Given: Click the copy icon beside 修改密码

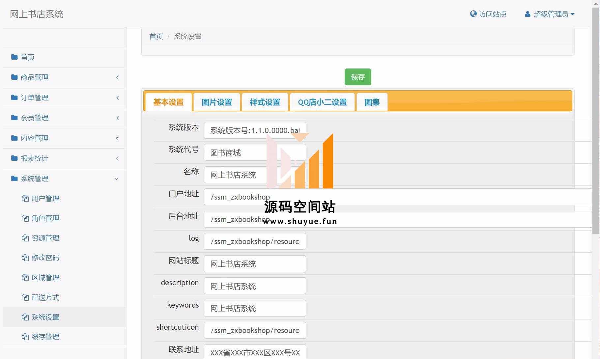Looking at the screenshot, I should 25,258.
